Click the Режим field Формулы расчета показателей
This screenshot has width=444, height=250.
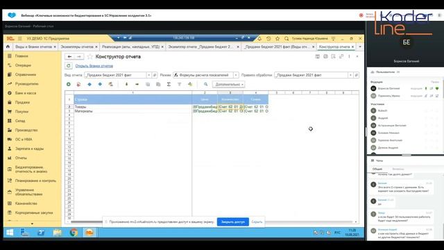(203, 75)
